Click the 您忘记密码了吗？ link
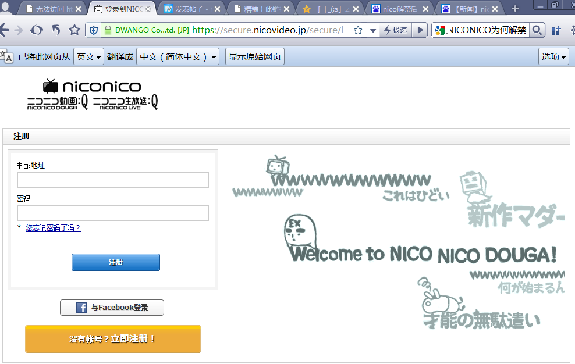This screenshot has height=364, width=575. (53, 227)
